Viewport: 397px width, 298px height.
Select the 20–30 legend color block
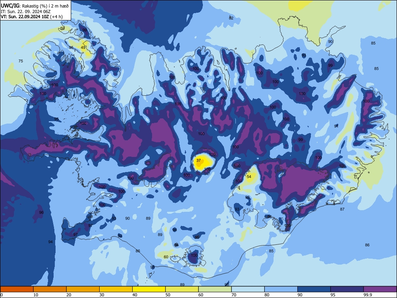pyautogui.click(x=83, y=289)
